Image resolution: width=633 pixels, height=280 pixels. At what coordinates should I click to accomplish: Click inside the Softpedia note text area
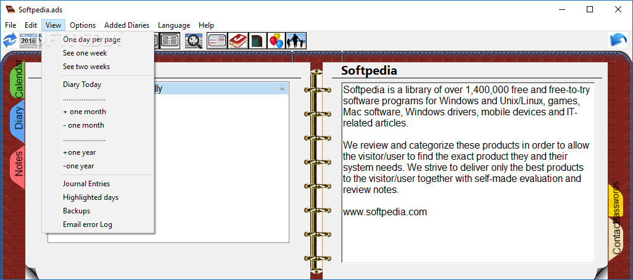click(468, 173)
